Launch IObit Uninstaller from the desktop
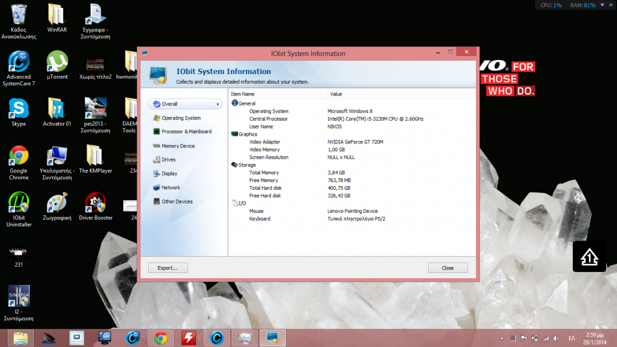This screenshot has height=347, width=617. [19, 210]
